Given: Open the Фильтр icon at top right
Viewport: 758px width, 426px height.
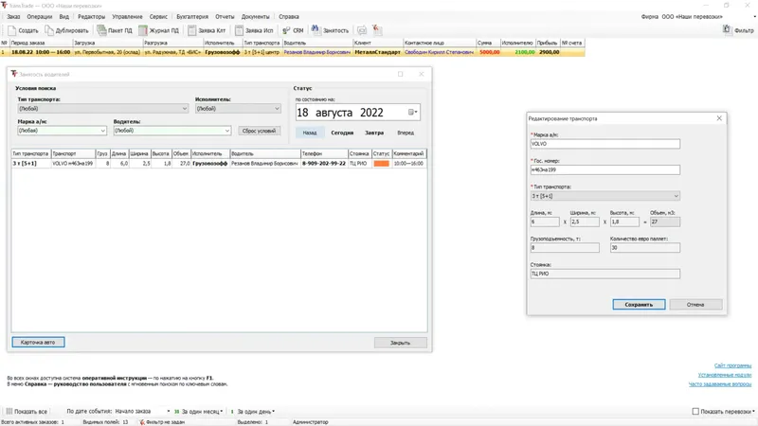Looking at the screenshot, I should click(x=727, y=30).
